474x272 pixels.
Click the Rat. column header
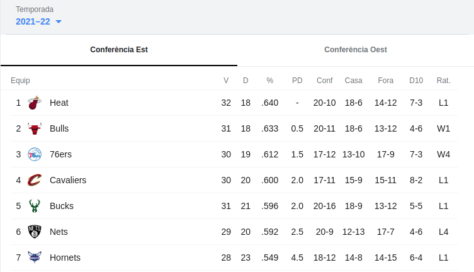443,81
